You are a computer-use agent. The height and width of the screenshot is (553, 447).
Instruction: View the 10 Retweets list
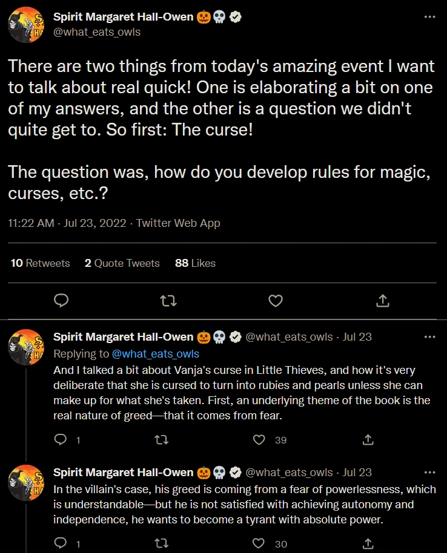(x=40, y=263)
